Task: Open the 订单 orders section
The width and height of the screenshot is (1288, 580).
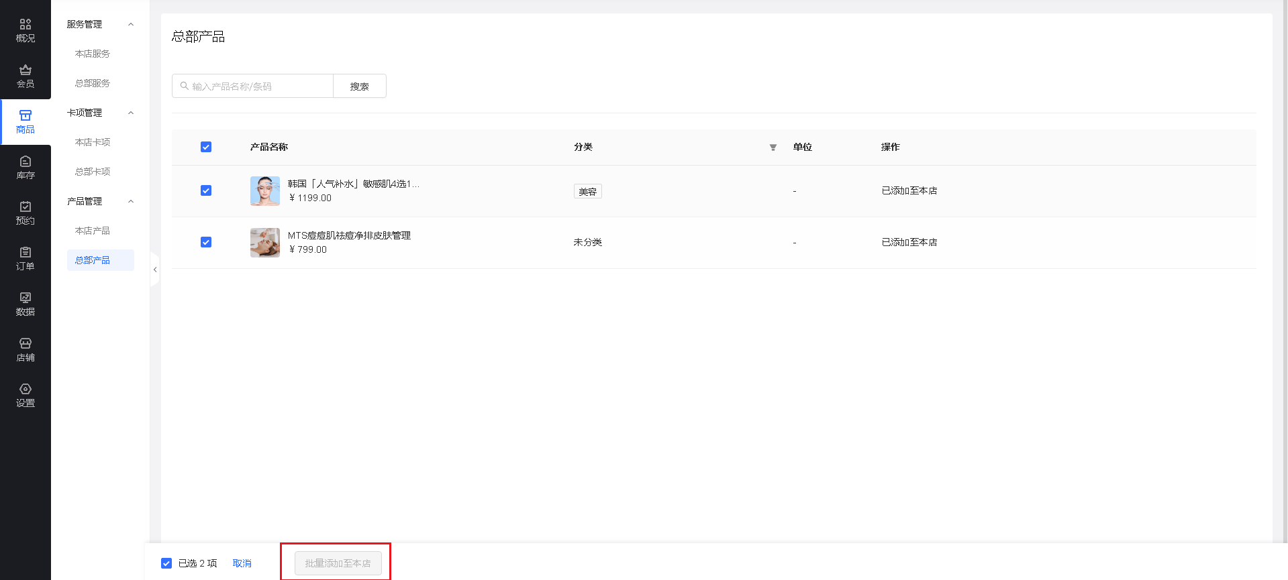Action: (x=26, y=259)
